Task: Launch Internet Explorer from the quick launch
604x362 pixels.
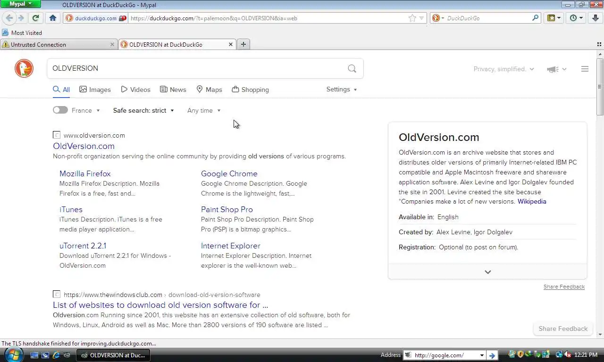Action: pos(56,355)
